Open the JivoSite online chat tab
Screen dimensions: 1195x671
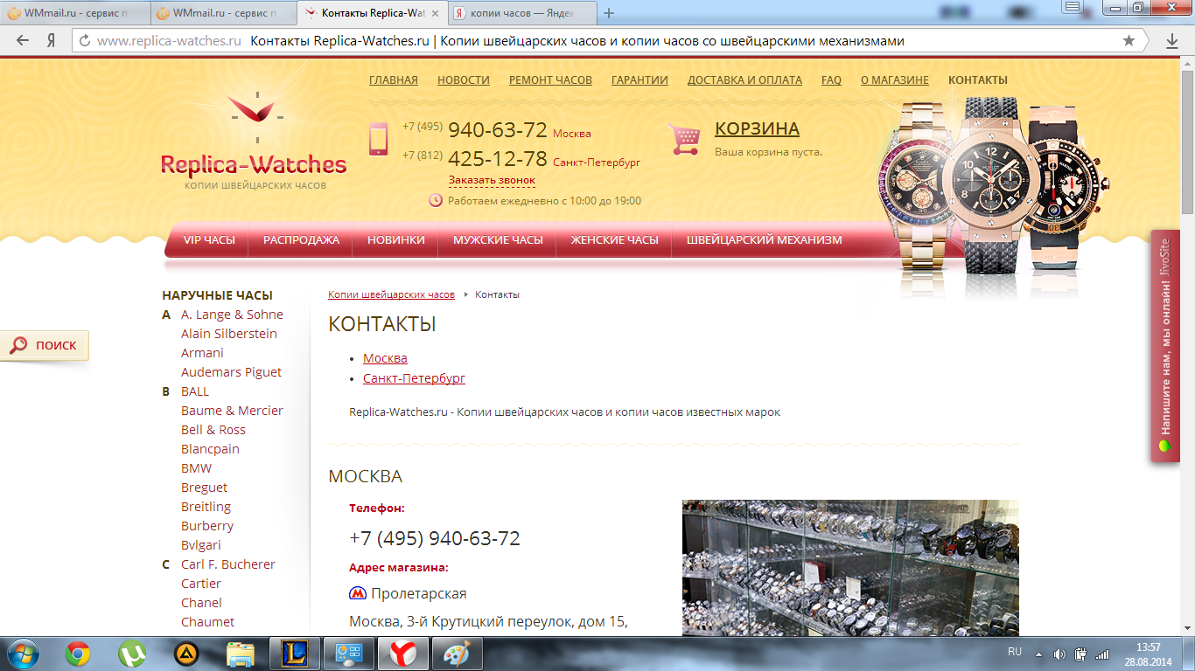point(1165,346)
